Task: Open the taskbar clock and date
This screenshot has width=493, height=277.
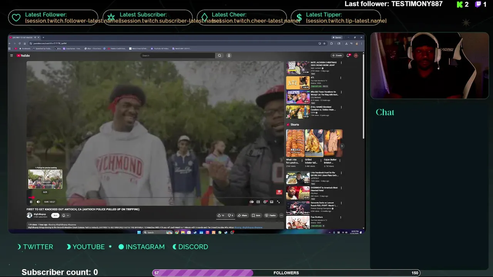Action: pos(354,232)
